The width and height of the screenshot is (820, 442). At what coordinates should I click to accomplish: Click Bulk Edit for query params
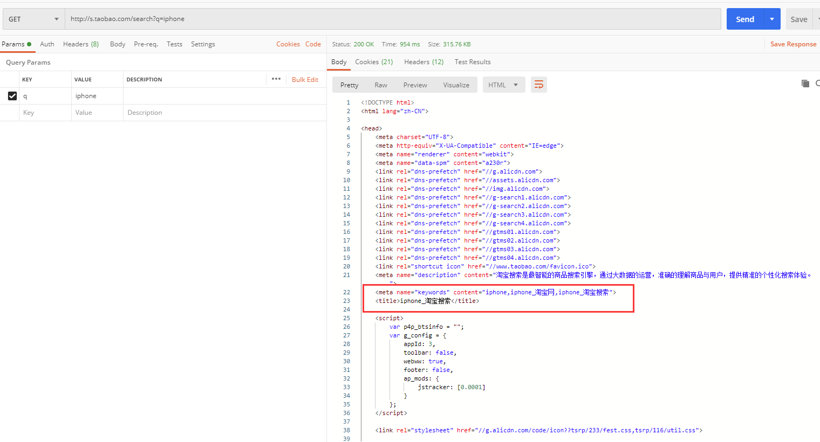pyautogui.click(x=305, y=79)
